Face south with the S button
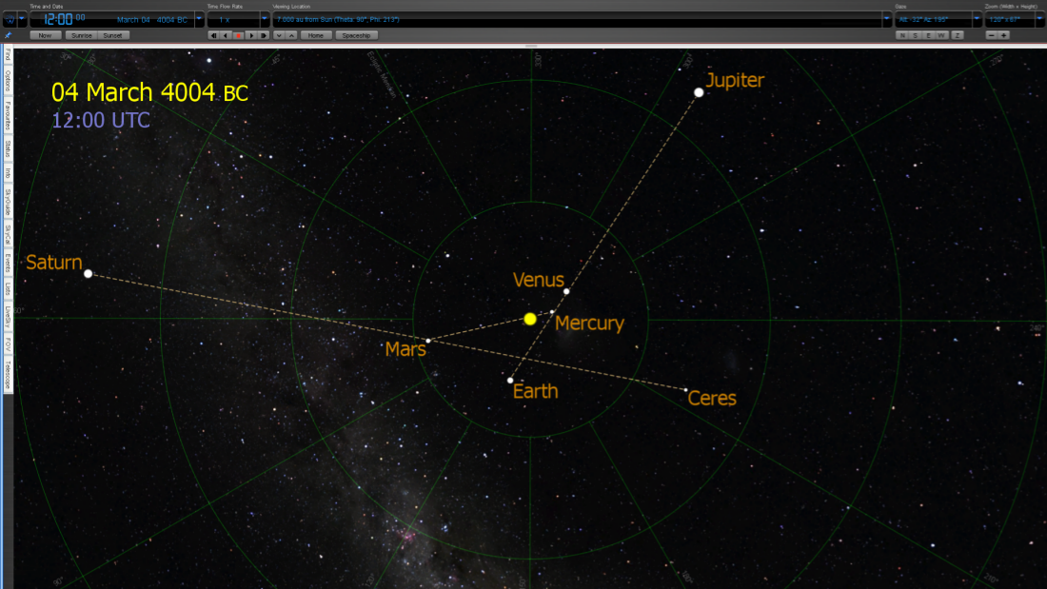The height and width of the screenshot is (589, 1047). point(916,35)
